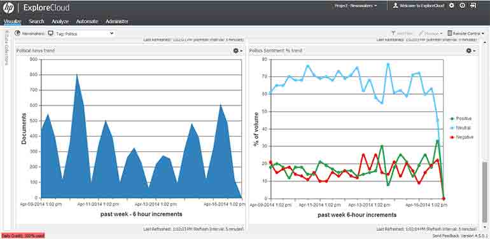The image size is (490, 239).
Task: Click the user profile icon
Action: point(395,6)
